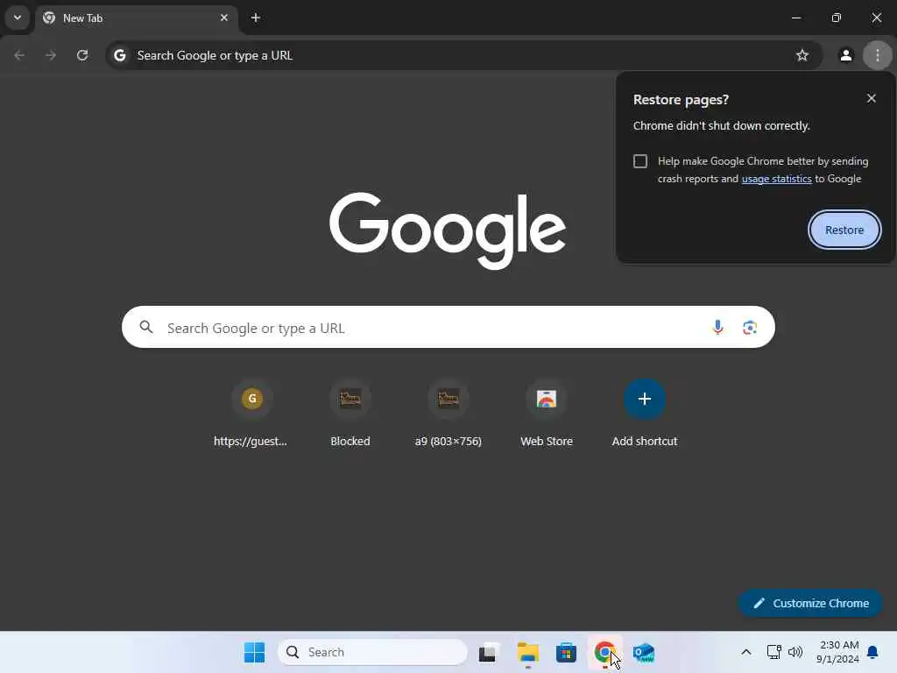Open volume control speaker icon
Viewport: 897px width, 673px height.
pos(795,652)
